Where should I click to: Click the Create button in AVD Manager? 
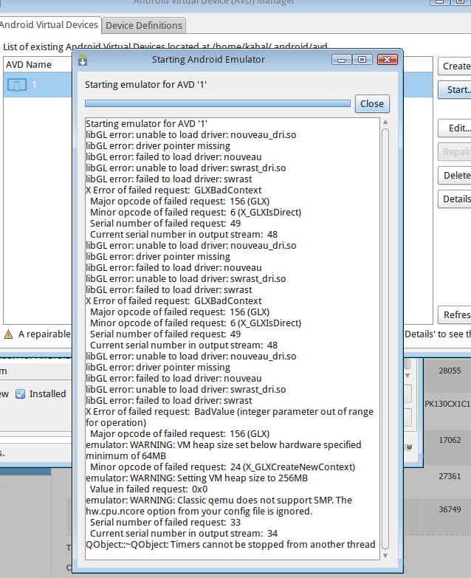(456, 66)
